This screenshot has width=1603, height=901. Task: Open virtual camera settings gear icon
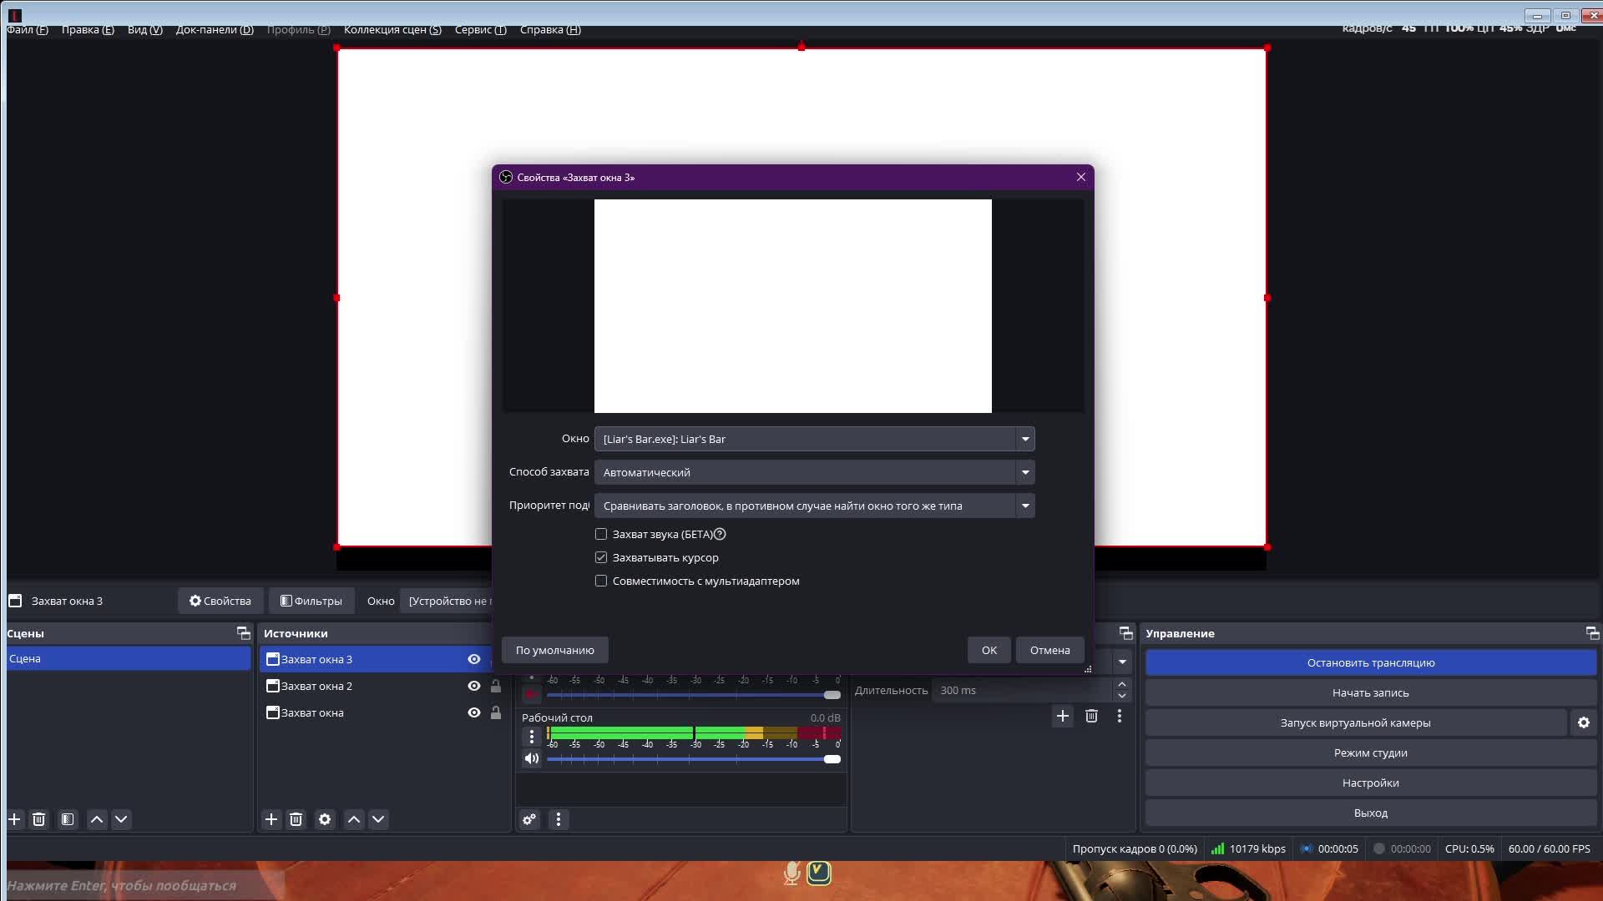(1583, 722)
